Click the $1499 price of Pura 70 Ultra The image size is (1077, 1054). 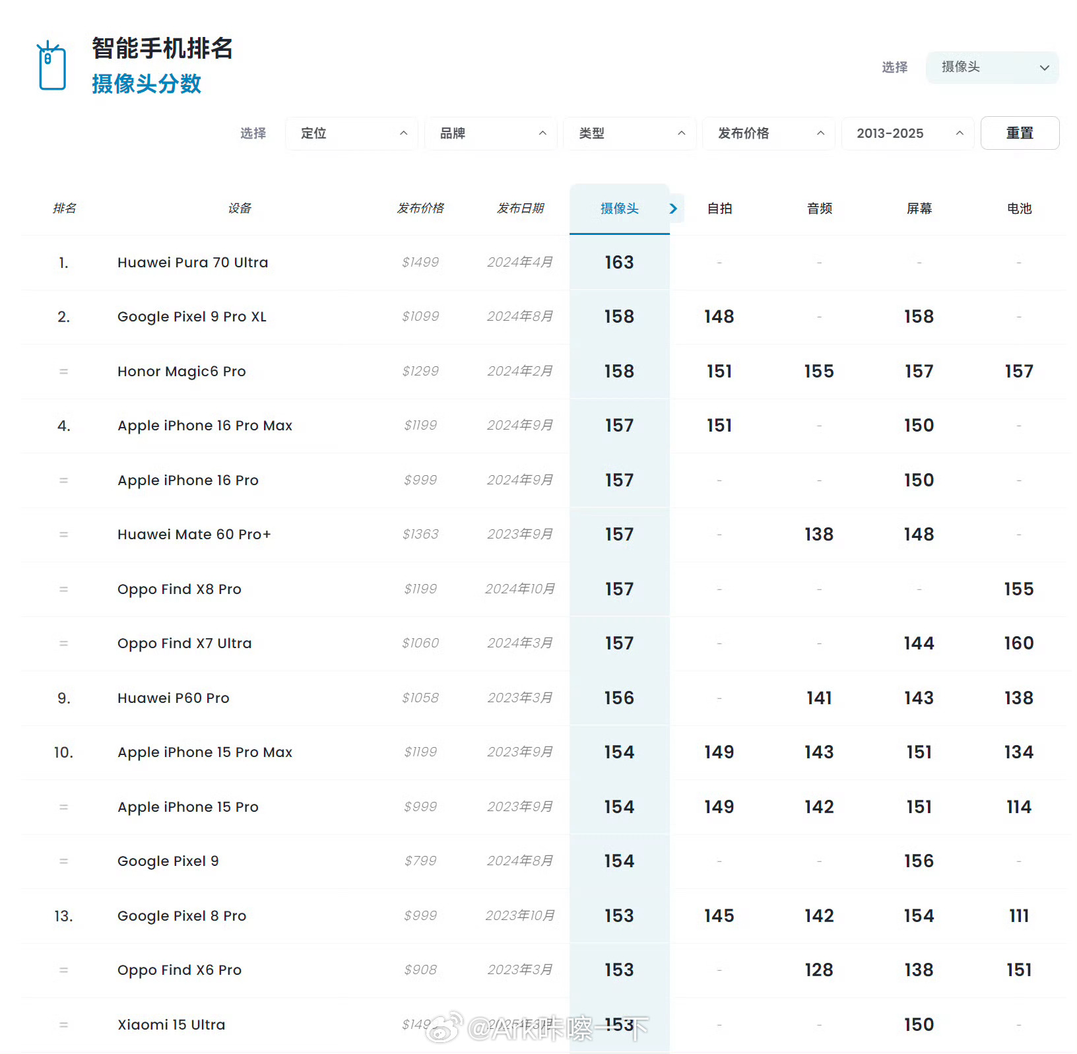point(420,263)
